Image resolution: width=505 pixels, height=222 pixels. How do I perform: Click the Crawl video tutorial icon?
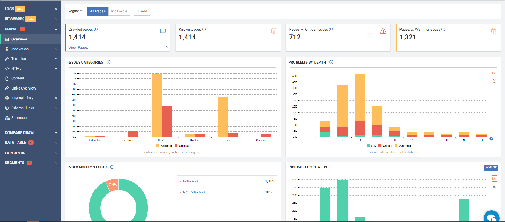(22, 29)
